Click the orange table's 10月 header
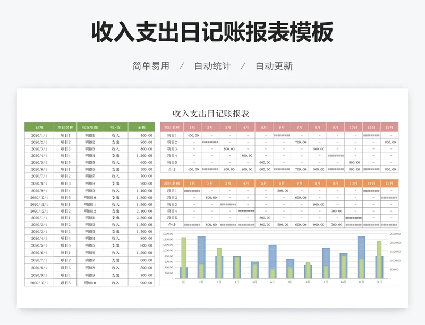 (x=353, y=183)
